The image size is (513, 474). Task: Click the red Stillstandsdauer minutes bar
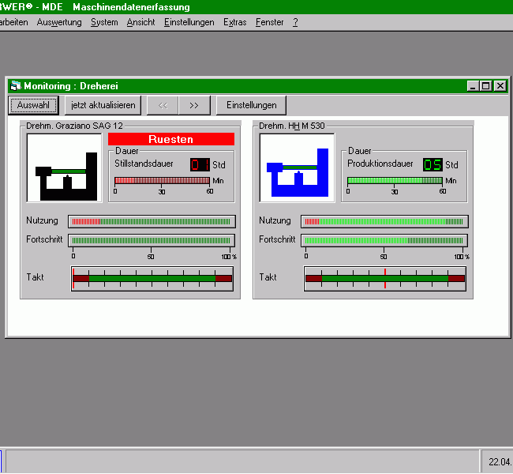(x=162, y=180)
